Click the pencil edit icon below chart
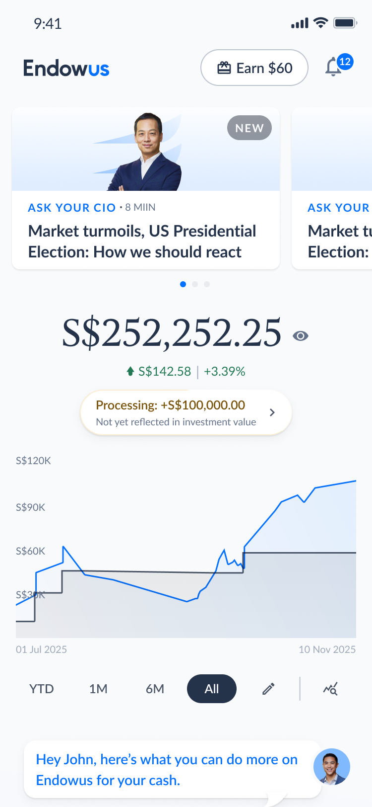The image size is (372, 807). coord(268,689)
